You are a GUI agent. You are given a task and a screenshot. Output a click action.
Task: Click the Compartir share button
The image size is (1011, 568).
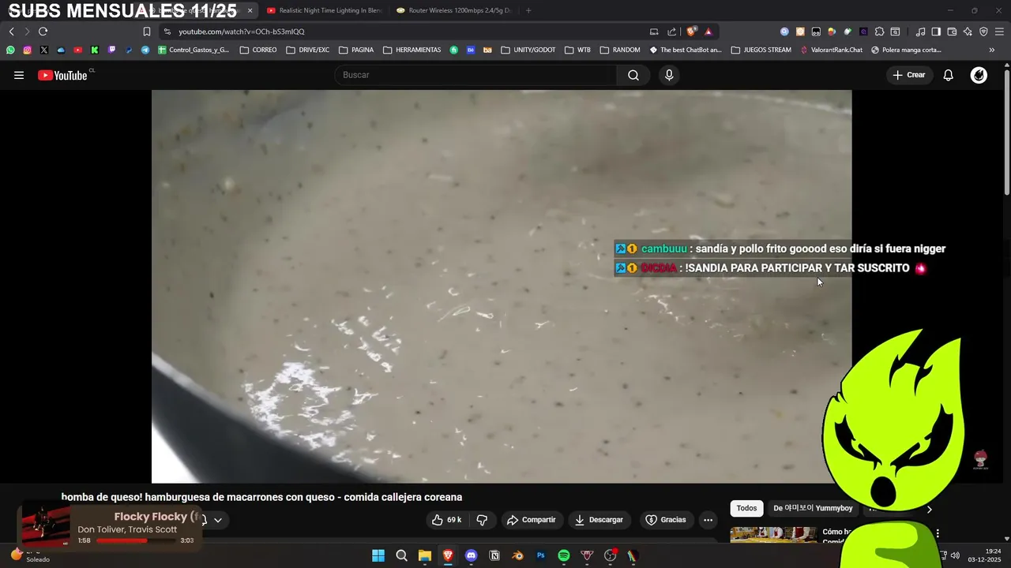tap(532, 520)
